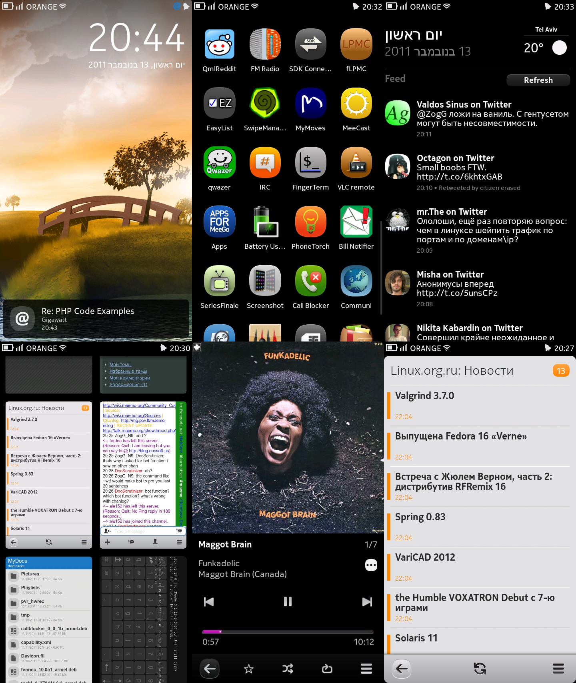Viewport: 576px width, 683px height.
Task: Launch FM Radio from the app grid
Action: point(265,44)
